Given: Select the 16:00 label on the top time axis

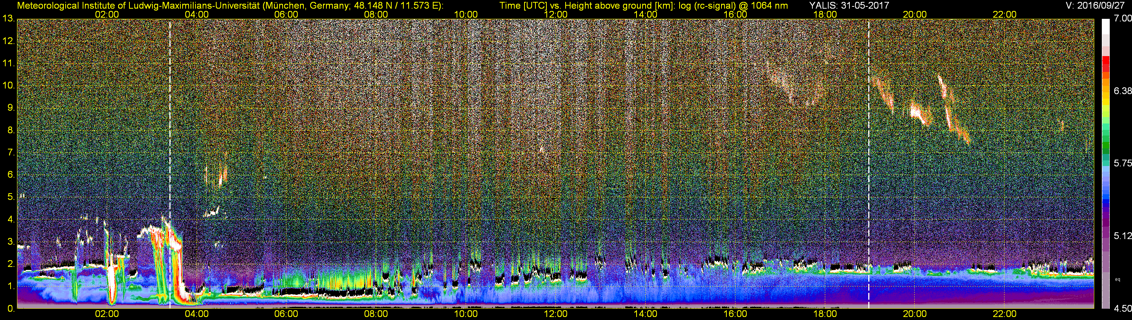Looking at the screenshot, I should (735, 14).
